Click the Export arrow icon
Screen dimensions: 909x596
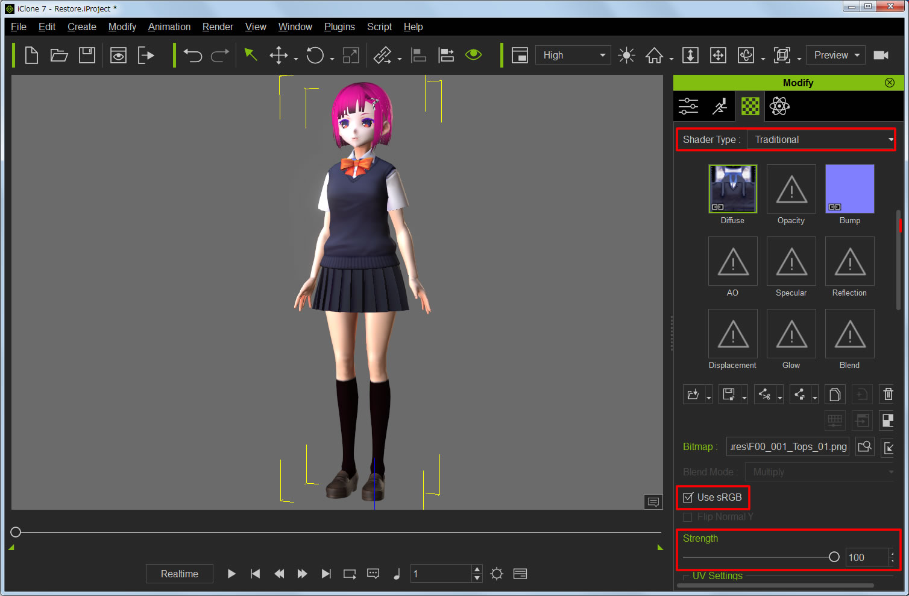pos(146,55)
